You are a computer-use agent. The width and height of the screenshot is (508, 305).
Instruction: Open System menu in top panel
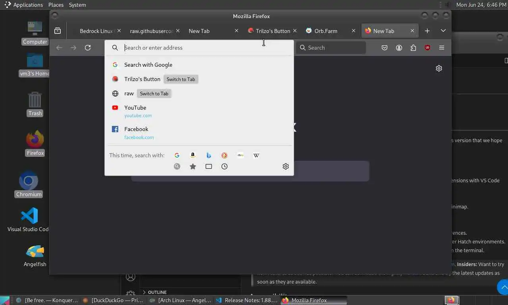[x=77, y=5]
